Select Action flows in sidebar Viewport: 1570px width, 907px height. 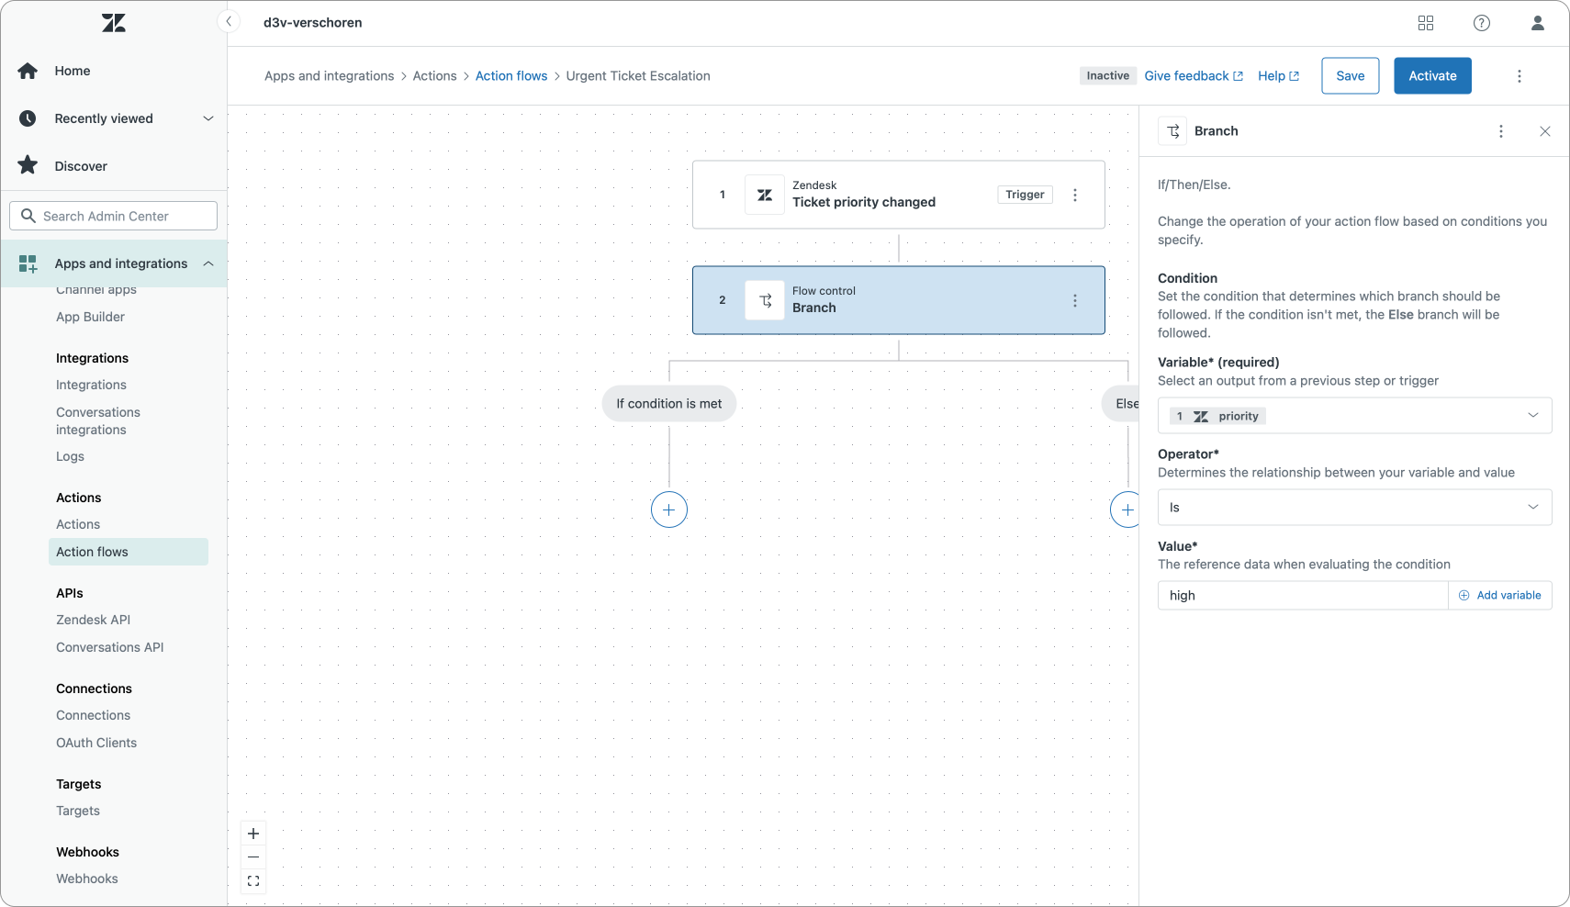pyautogui.click(x=129, y=552)
